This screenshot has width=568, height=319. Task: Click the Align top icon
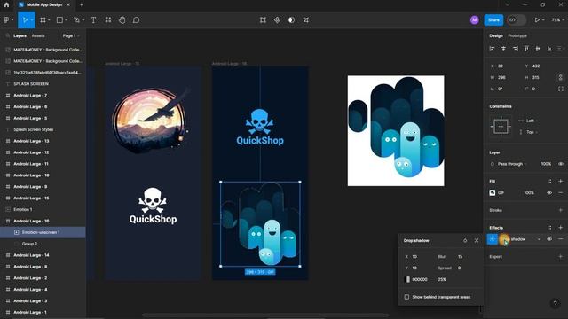526,49
